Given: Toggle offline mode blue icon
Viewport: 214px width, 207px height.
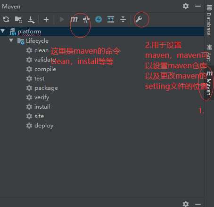Looking at the screenshot, I should [x=99, y=19].
